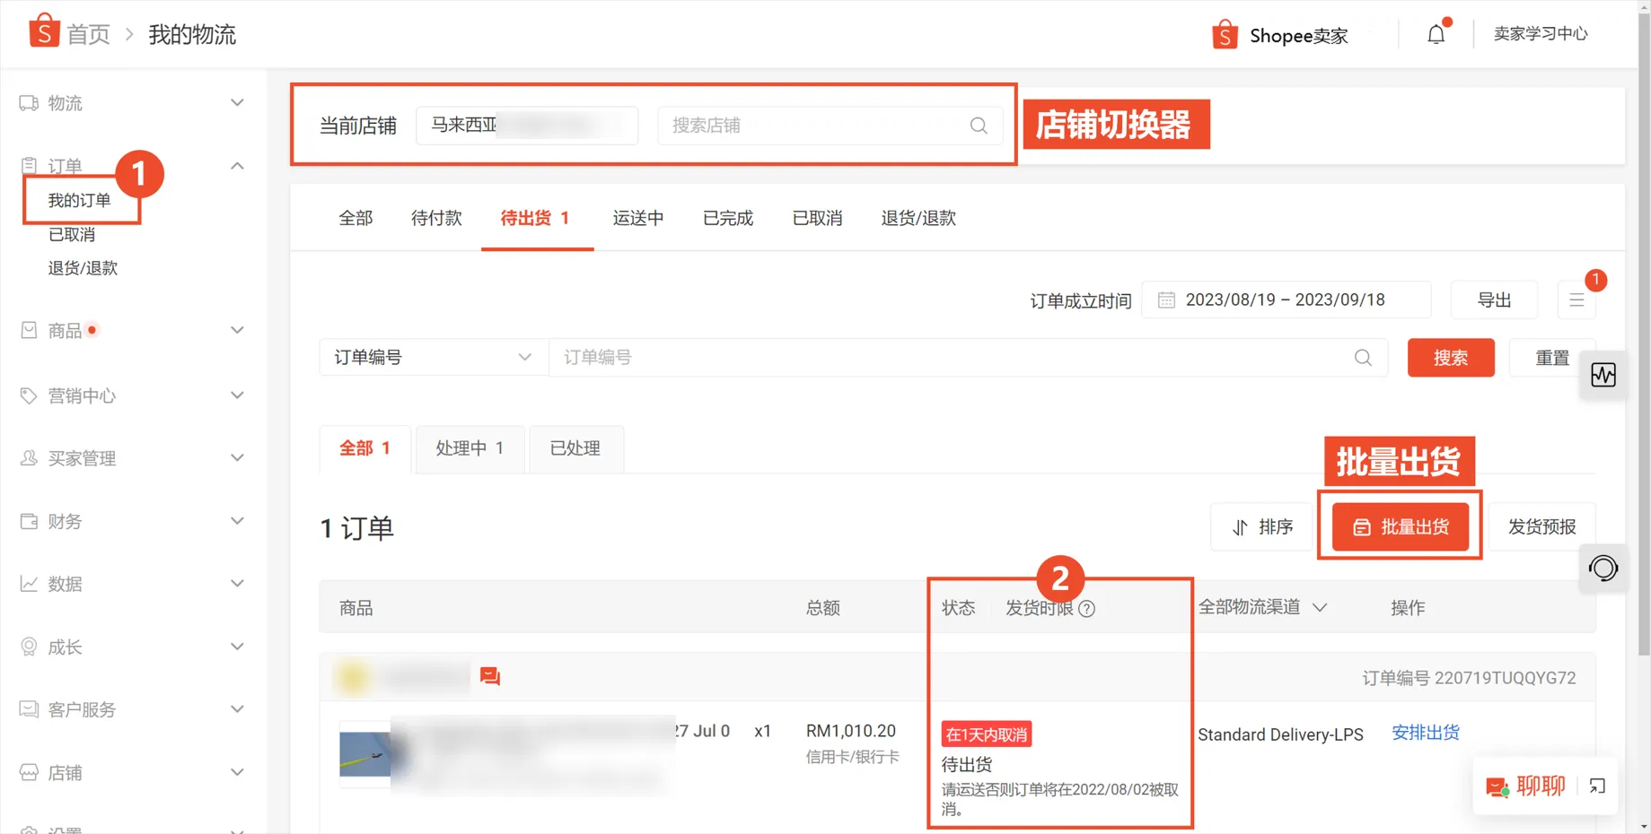1651x834 pixels.
Task: Collapse the 订单 section in the sidebar
Action: [237, 165]
